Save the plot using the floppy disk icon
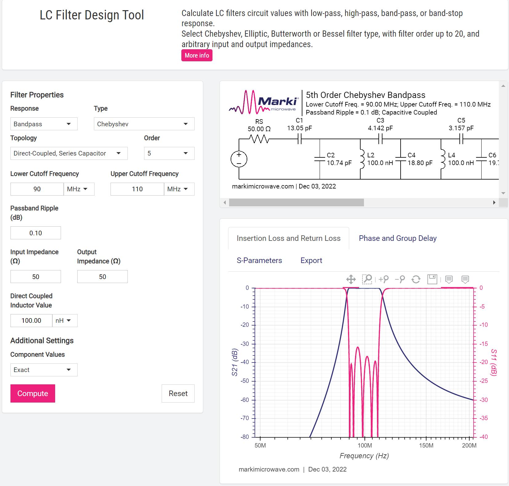This screenshot has width=509, height=486. click(432, 279)
